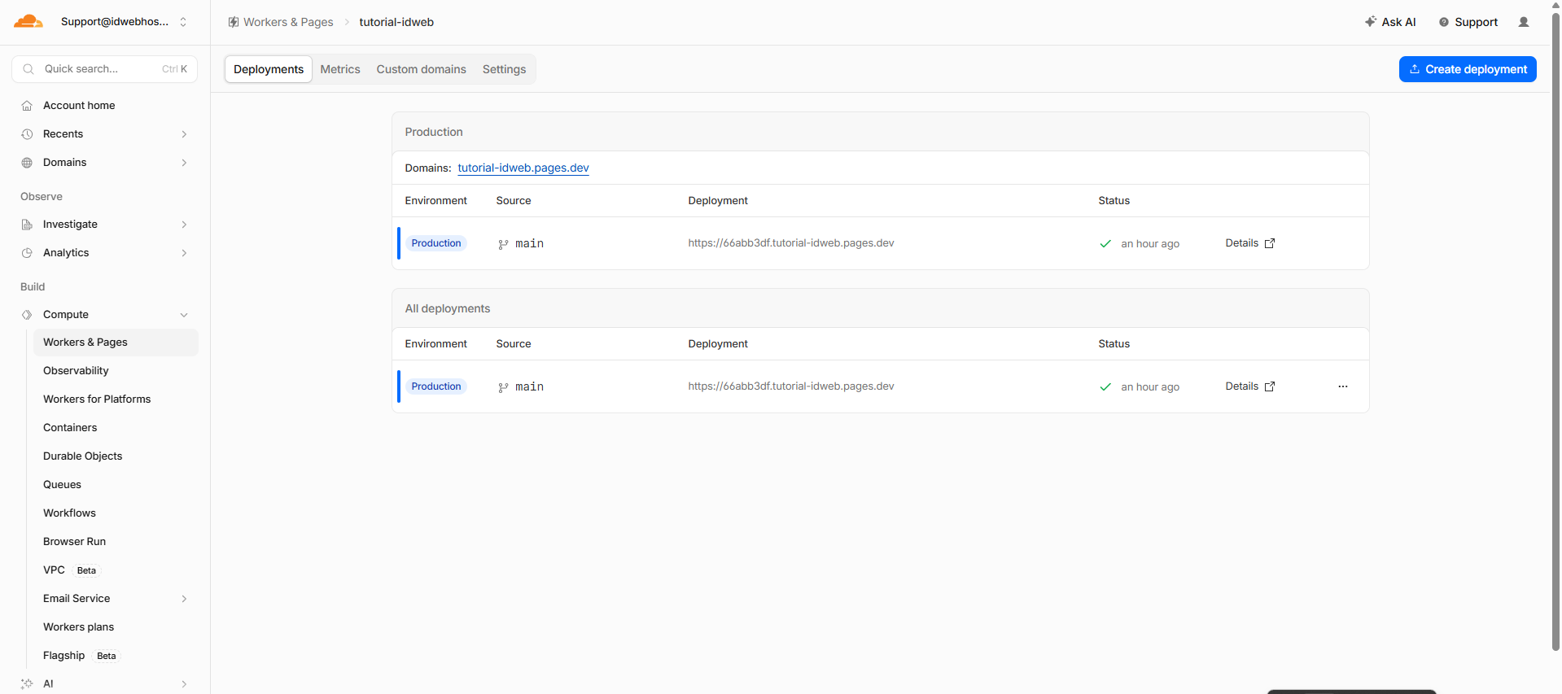Open the account switcher chevron beside Support@idwebhos...
The width and height of the screenshot is (1562, 694).
click(183, 22)
